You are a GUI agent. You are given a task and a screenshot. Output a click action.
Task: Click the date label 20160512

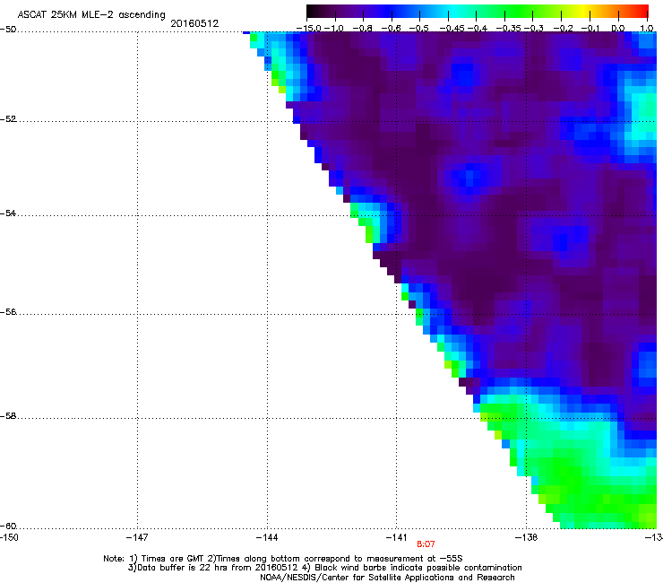(x=194, y=23)
